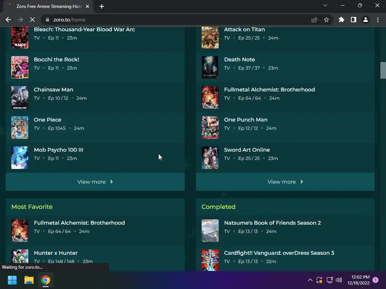
Task: Click the Bocchi the Rock! poster
Action: 20,67
